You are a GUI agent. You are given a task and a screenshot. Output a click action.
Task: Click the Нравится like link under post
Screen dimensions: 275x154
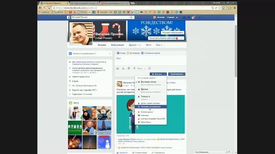122,153
